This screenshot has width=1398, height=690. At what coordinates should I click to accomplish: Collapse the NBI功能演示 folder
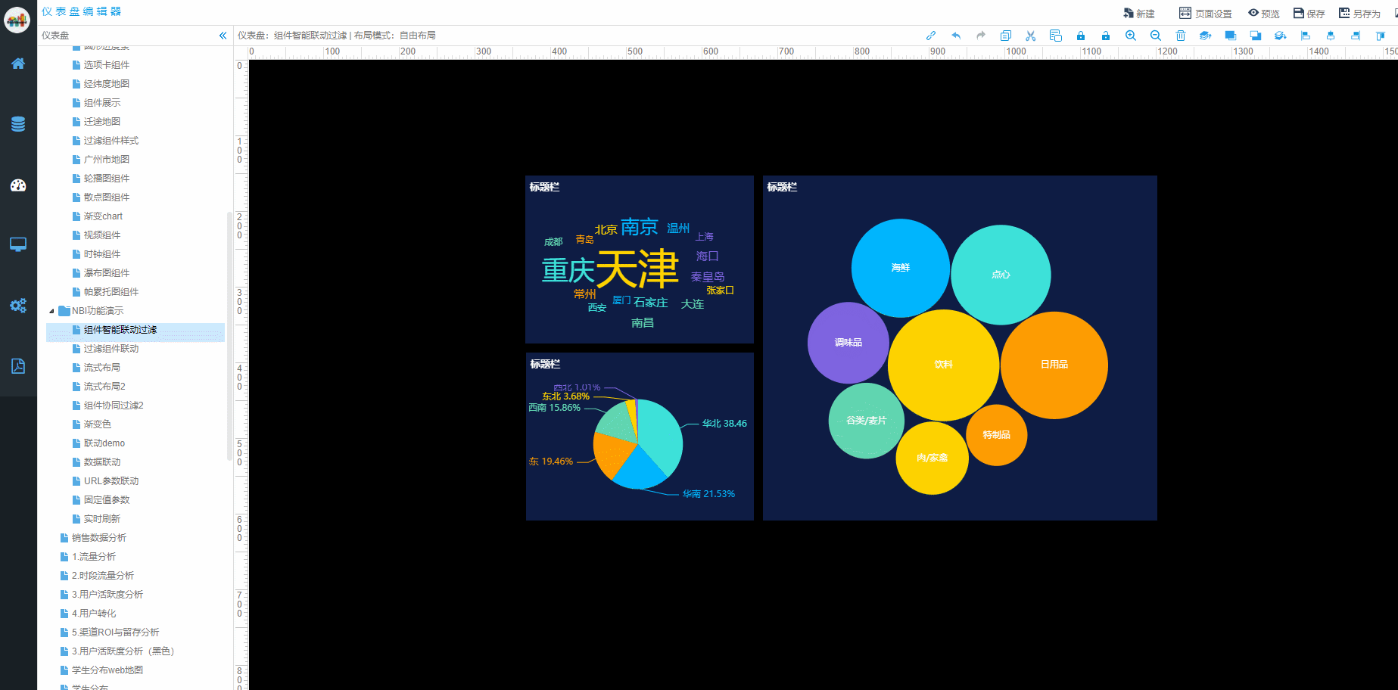coord(51,311)
